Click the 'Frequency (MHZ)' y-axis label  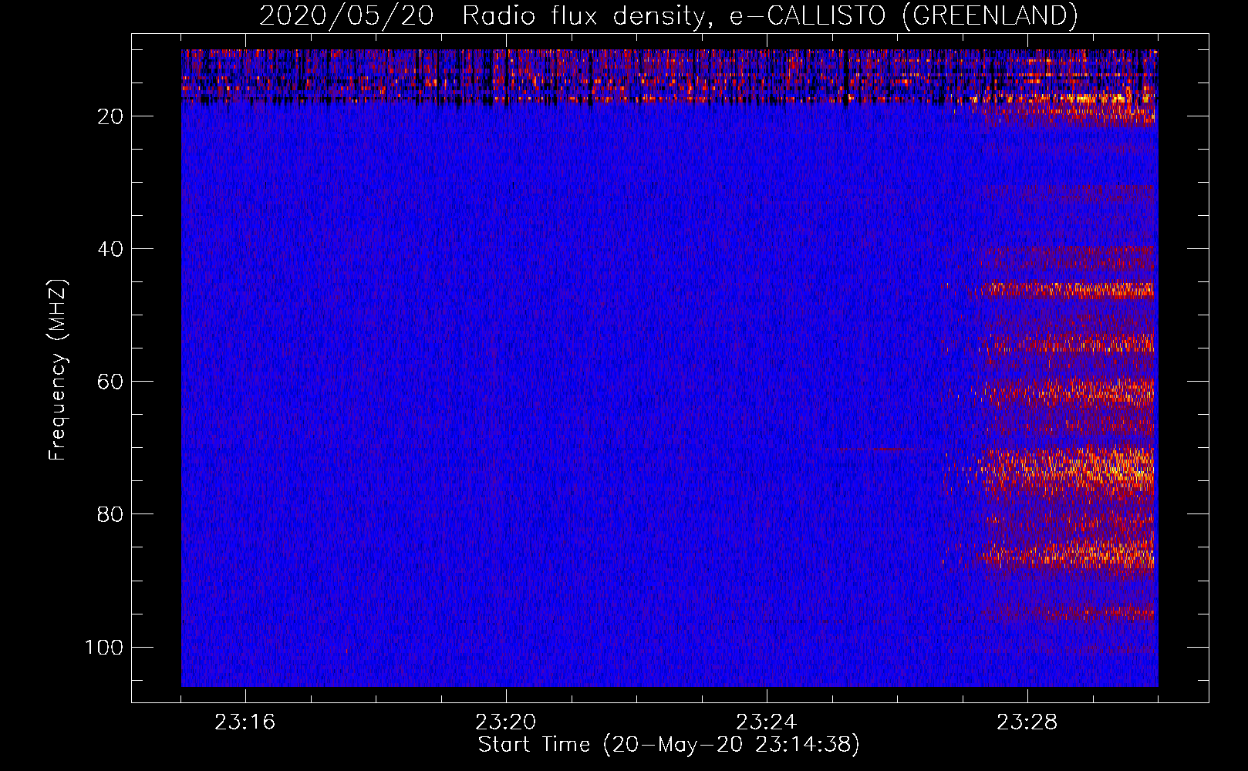pyautogui.click(x=59, y=370)
